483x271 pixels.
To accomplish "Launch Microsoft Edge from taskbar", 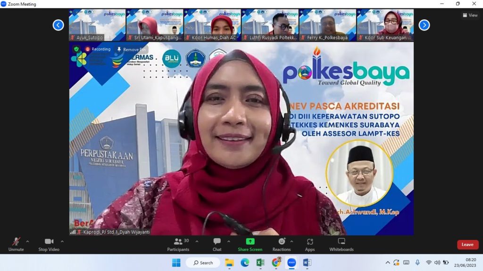I will pos(245,263).
